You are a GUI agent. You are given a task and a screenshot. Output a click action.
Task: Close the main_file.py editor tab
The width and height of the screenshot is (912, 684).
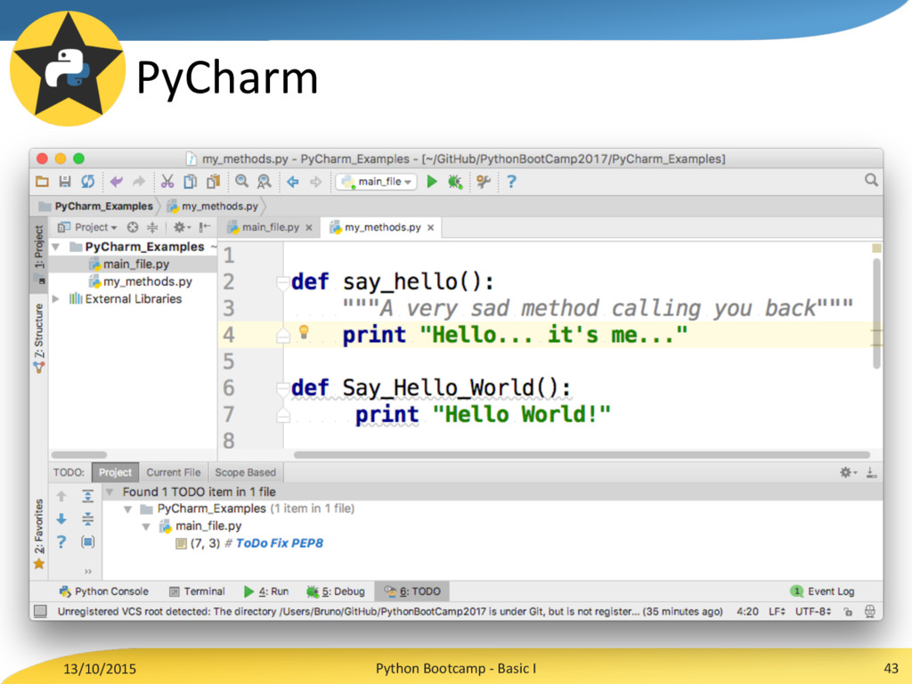click(309, 227)
